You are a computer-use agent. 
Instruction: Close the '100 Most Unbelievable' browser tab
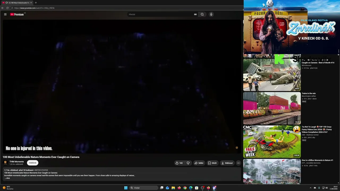pyautogui.click(x=31, y=3)
